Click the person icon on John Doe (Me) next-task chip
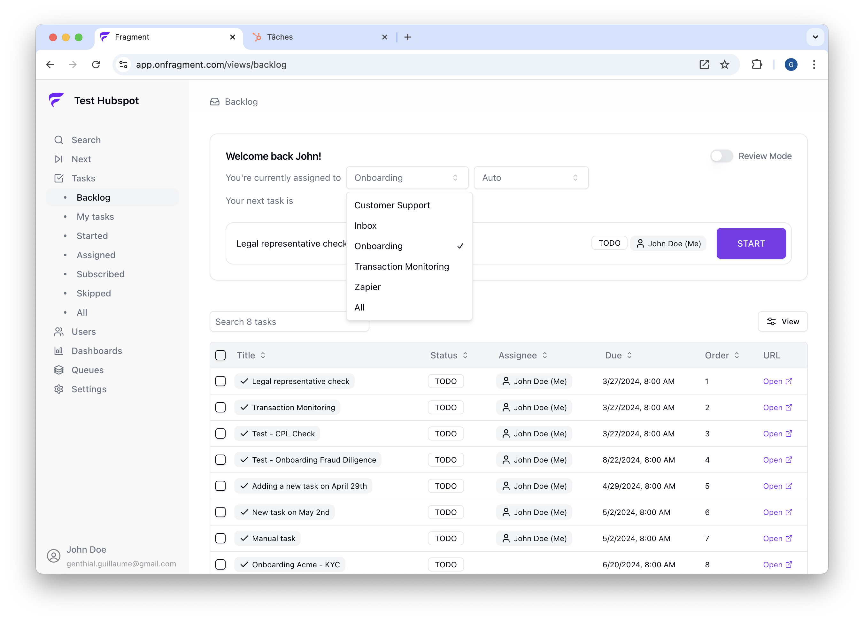This screenshot has height=621, width=864. (640, 243)
